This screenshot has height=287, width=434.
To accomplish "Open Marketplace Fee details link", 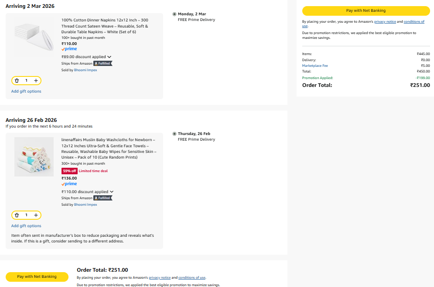I will point(315,66).
